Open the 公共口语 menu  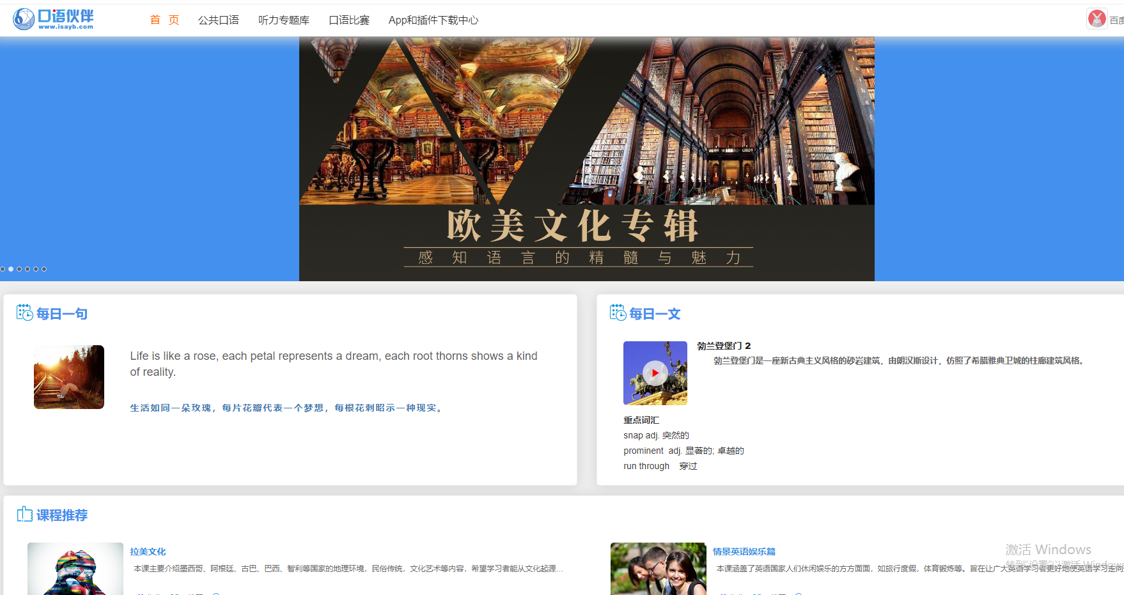point(219,20)
